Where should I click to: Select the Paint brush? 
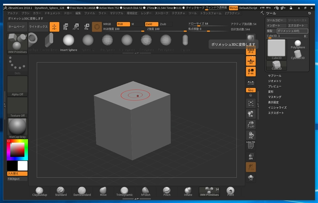pyautogui.click(x=231, y=192)
